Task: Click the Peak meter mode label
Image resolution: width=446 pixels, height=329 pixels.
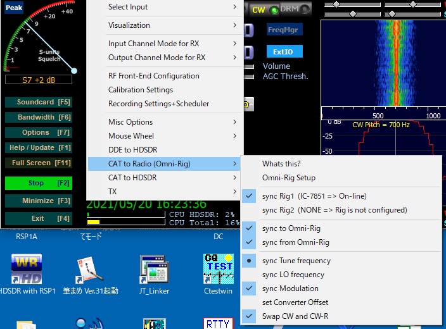Action: 14,8
